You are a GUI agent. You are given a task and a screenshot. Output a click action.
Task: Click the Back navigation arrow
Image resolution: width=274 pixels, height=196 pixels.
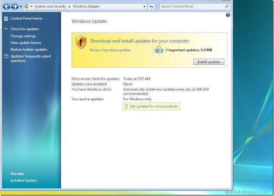click(x=7, y=6)
